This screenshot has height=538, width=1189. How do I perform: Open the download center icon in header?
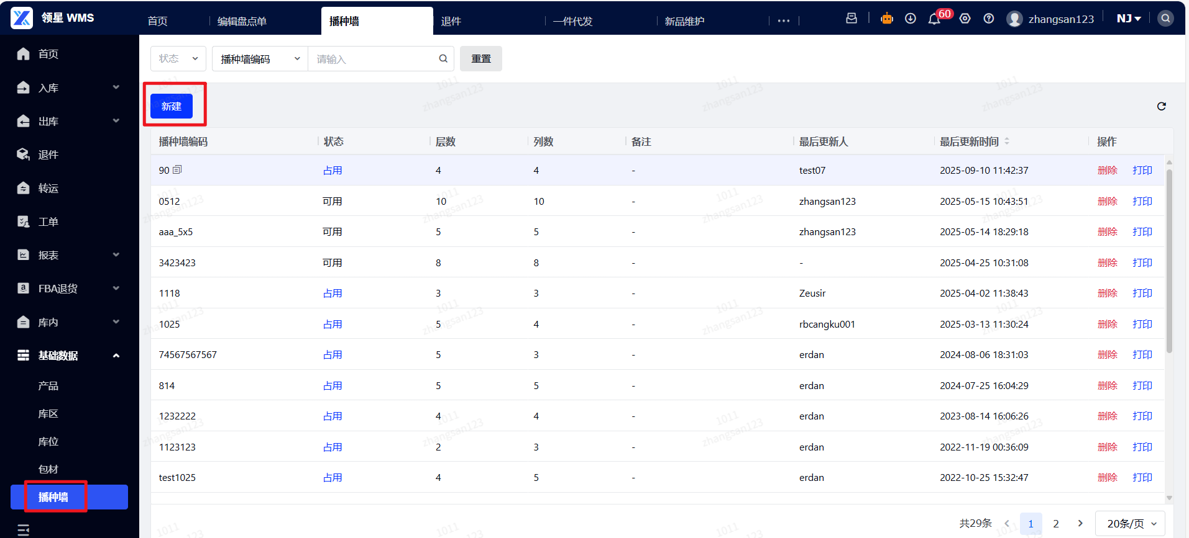pos(911,19)
